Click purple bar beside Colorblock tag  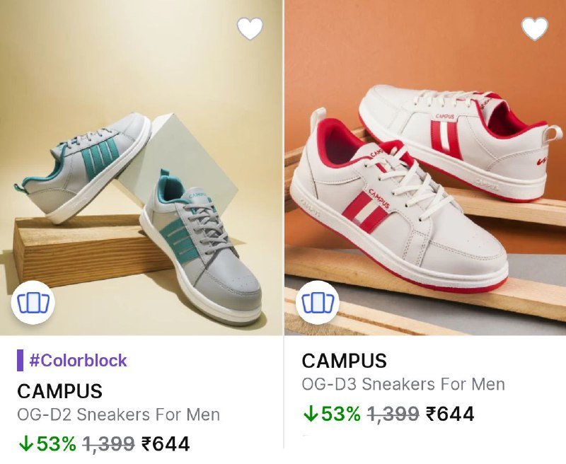click(21, 360)
